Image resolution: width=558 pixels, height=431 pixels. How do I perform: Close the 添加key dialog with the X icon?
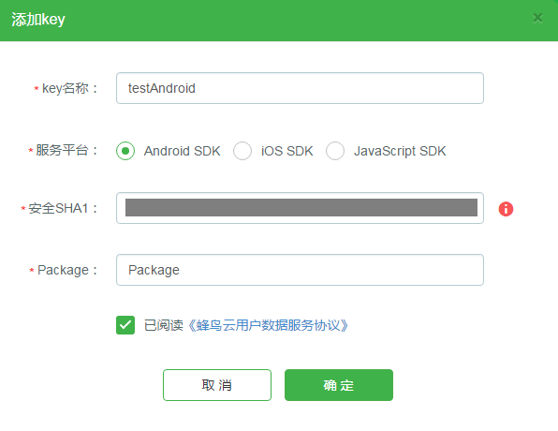click(537, 18)
